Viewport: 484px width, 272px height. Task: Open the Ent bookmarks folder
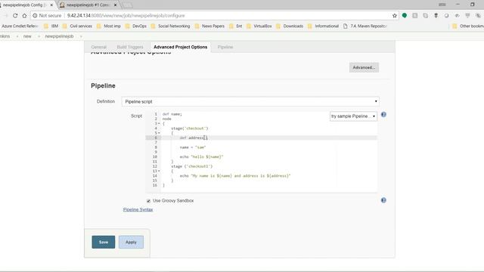pos(235,26)
